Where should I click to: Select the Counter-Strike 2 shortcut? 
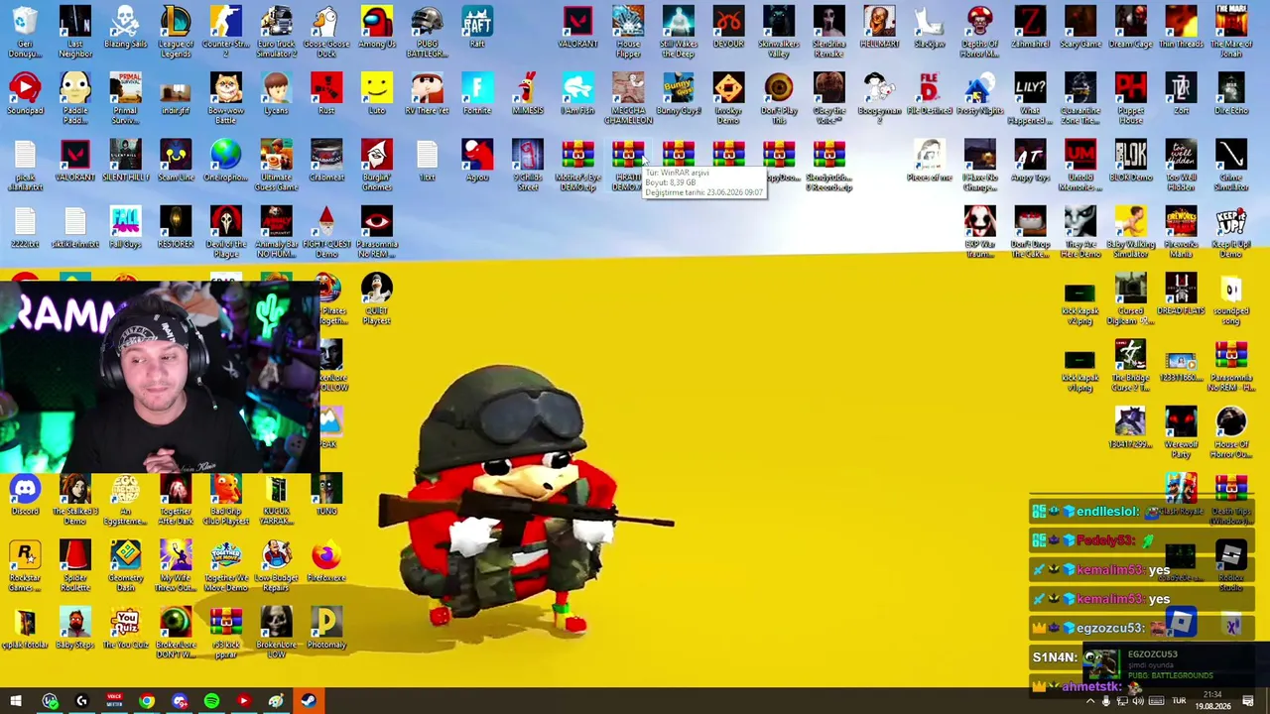click(226, 31)
